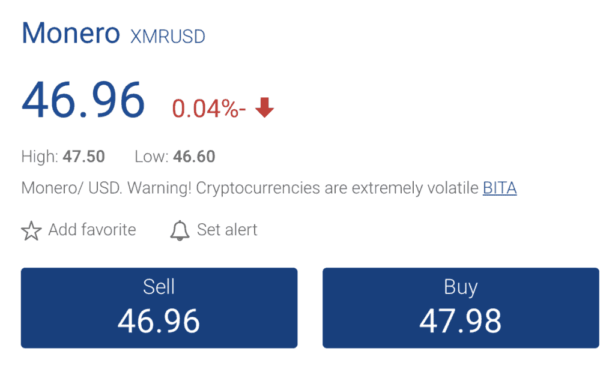The width and height of the screenshot is (615, 366).
Task: Click the word Sell on button
Action: point(159,286)
